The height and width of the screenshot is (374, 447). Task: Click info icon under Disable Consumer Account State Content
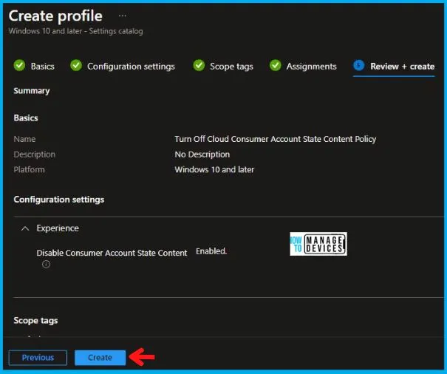click(x=47, y=265)
